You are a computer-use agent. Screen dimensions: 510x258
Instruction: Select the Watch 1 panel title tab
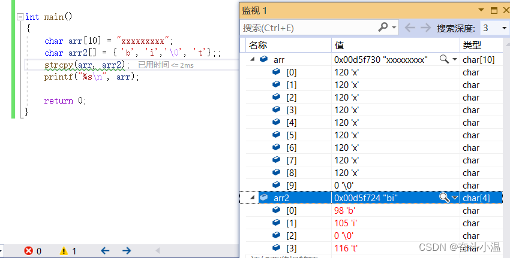click(x=254, y=10)
